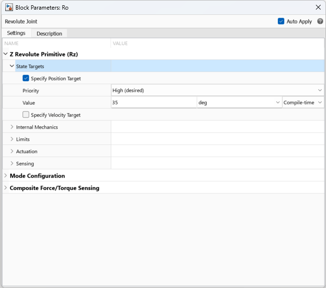Viewport: 326px width, 288px height.
Task: Expand the Mode Configuration section
Action: click(x=5, y=176)
